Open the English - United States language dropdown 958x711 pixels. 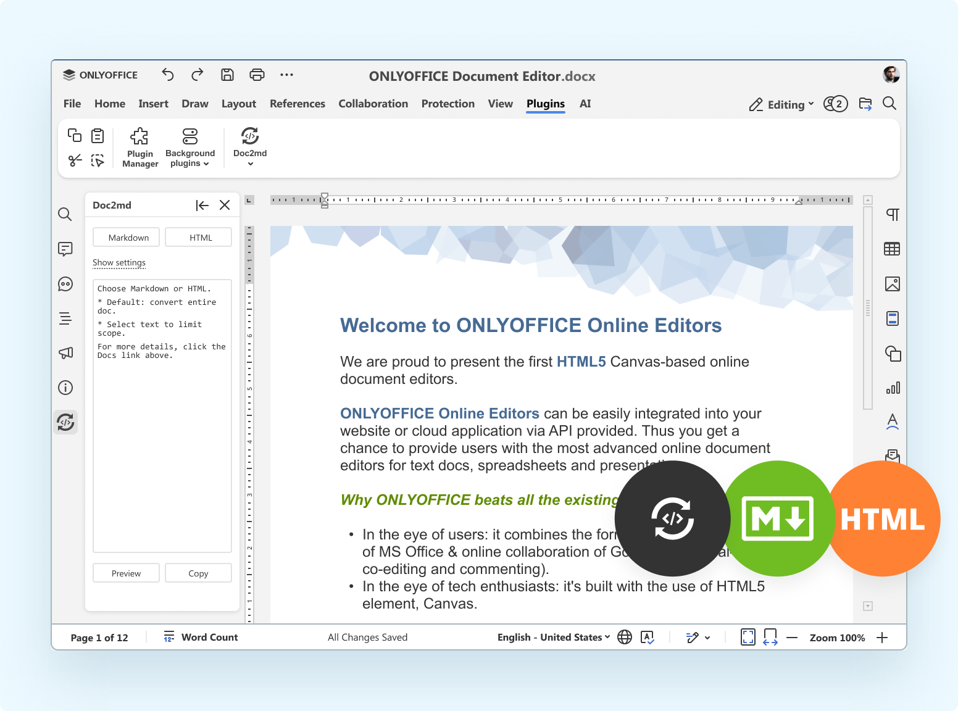[554, 637]
